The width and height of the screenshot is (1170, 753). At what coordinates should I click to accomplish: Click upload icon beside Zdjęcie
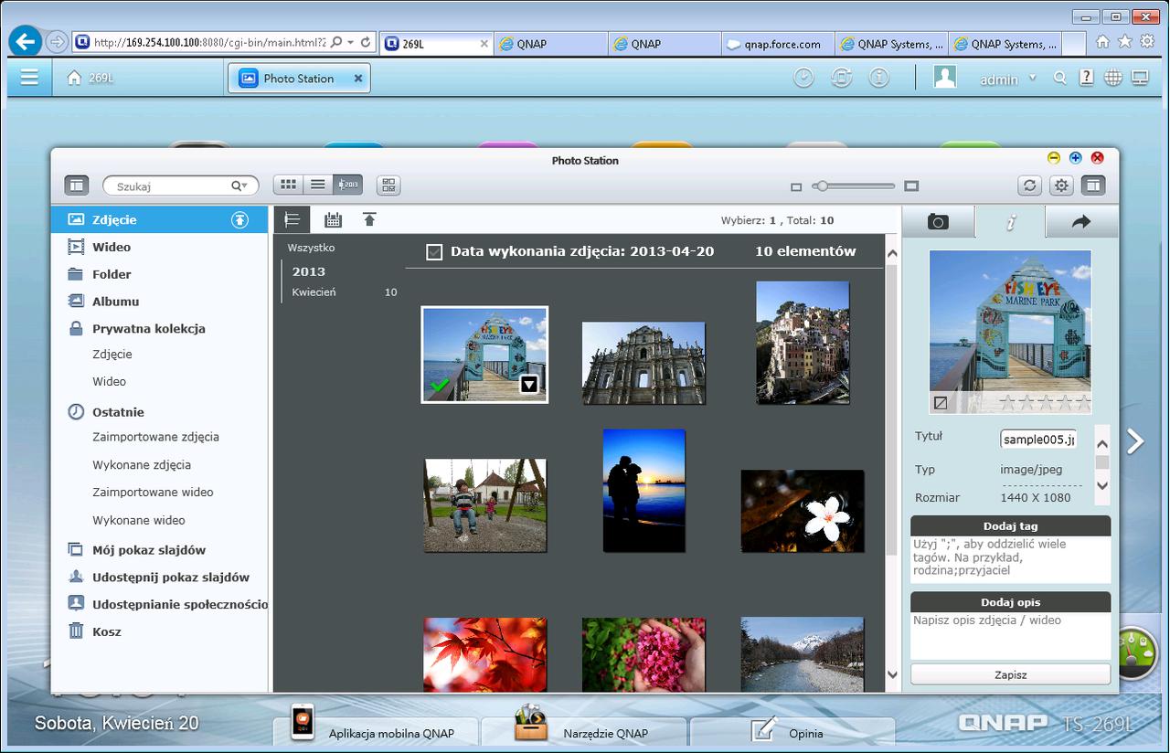[x=239, y=219]
